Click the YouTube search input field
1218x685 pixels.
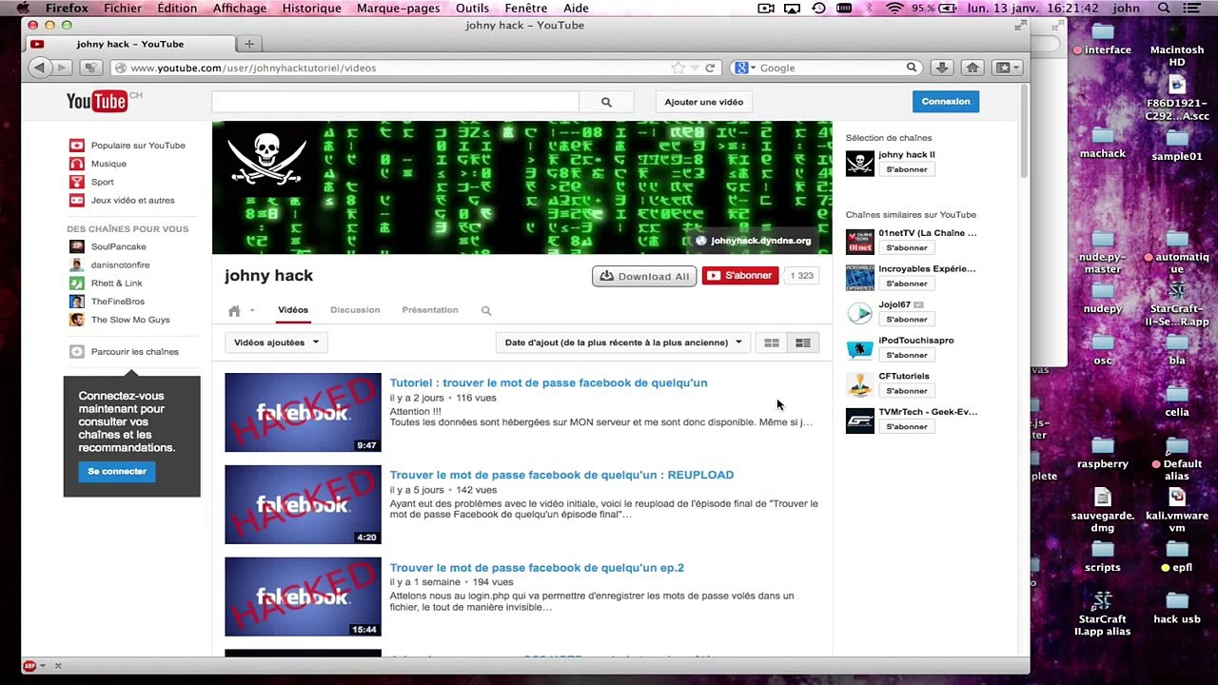tap(395, 102)
